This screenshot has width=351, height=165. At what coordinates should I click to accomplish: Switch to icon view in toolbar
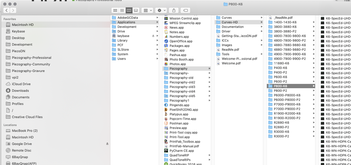pos(115,10)
